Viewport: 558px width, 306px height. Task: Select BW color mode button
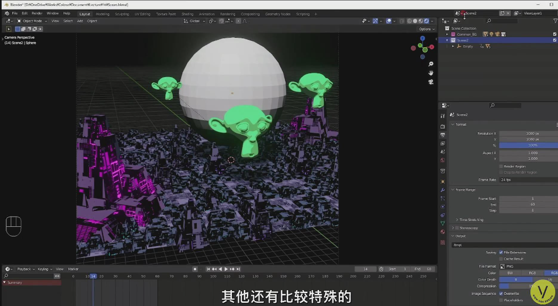(510, 273)
